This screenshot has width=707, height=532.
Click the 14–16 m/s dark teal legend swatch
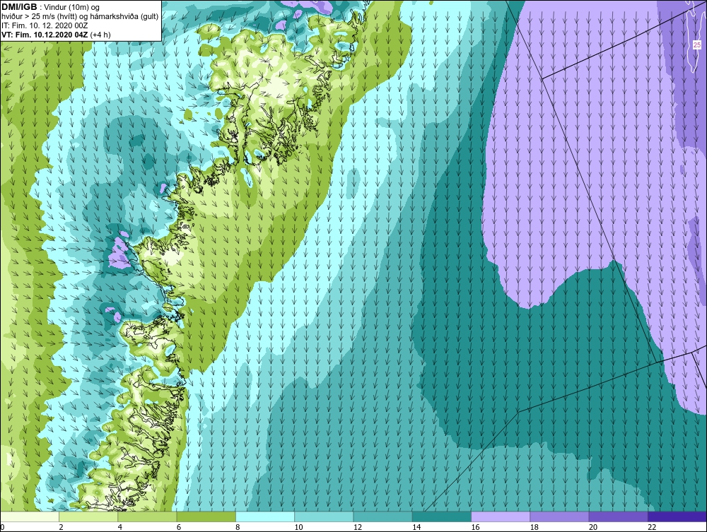(x=442, y=516)
